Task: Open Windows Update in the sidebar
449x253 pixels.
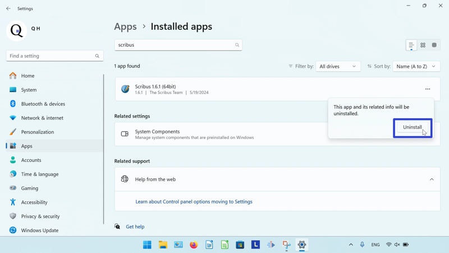Action: pos(54,231)
